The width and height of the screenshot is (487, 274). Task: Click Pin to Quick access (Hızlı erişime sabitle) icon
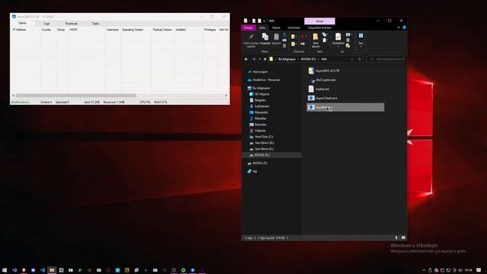[251, 37]
